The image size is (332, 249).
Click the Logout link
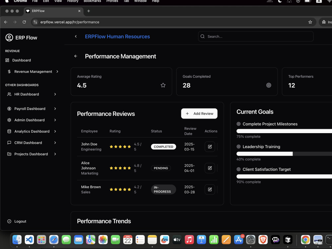[20, 221]
